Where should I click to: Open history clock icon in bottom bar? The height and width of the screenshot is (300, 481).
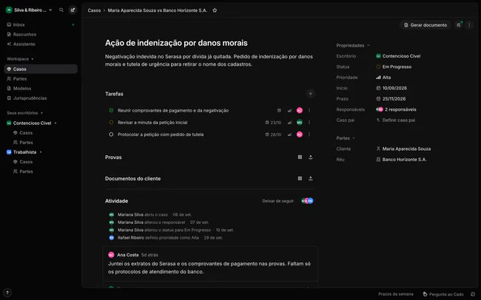coord(473,294)
